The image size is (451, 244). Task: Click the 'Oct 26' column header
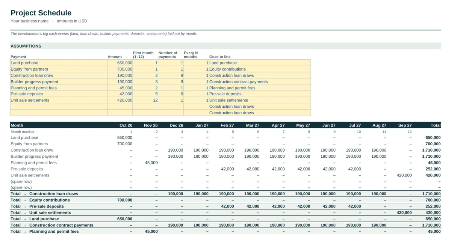(126, 125)
